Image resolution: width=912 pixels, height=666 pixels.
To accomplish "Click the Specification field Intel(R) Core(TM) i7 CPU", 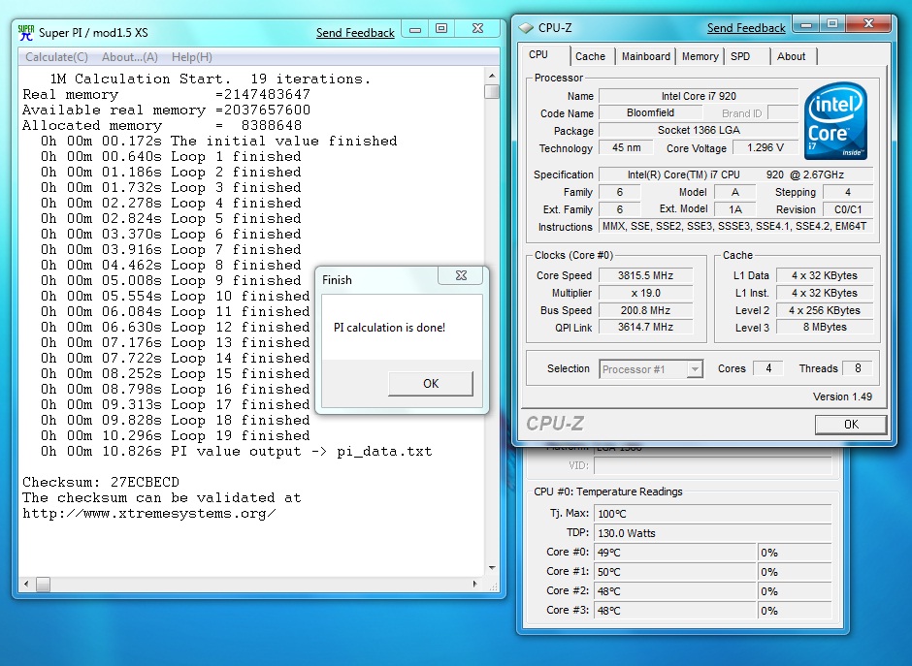I will pyautogui.click(x=735, y=174).
